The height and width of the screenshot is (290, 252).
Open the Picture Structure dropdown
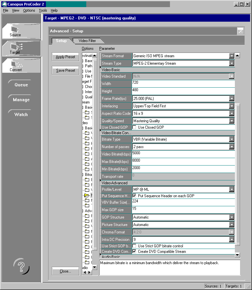coord(231,224)
